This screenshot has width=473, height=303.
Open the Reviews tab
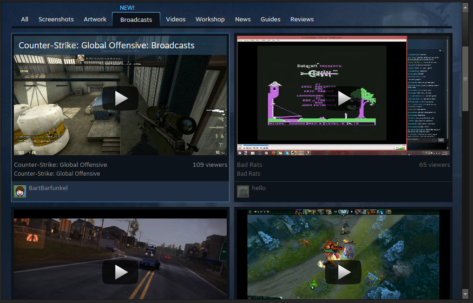point(302,20)
